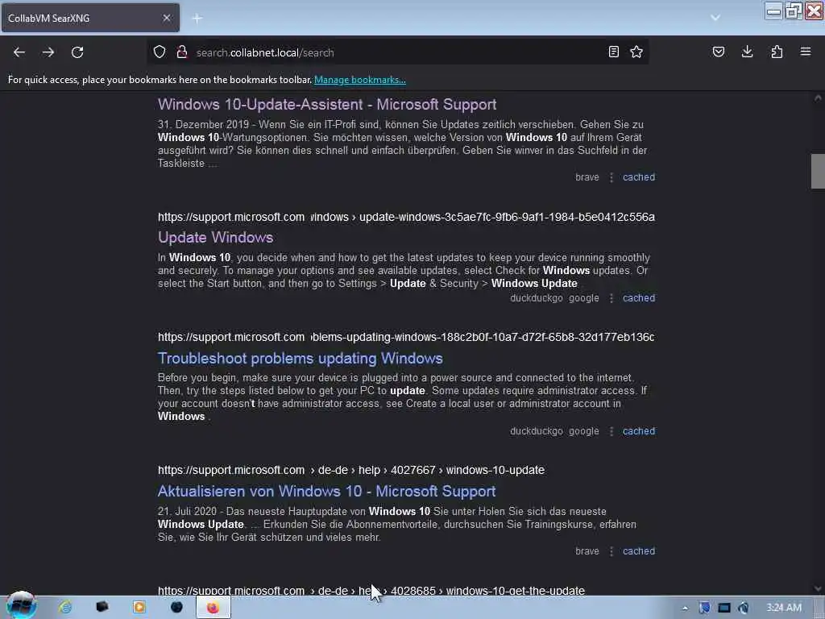Select the 'brave' engine label on Update-Assistent
Screen dimensions: 825x619
(x=587, y=177)
